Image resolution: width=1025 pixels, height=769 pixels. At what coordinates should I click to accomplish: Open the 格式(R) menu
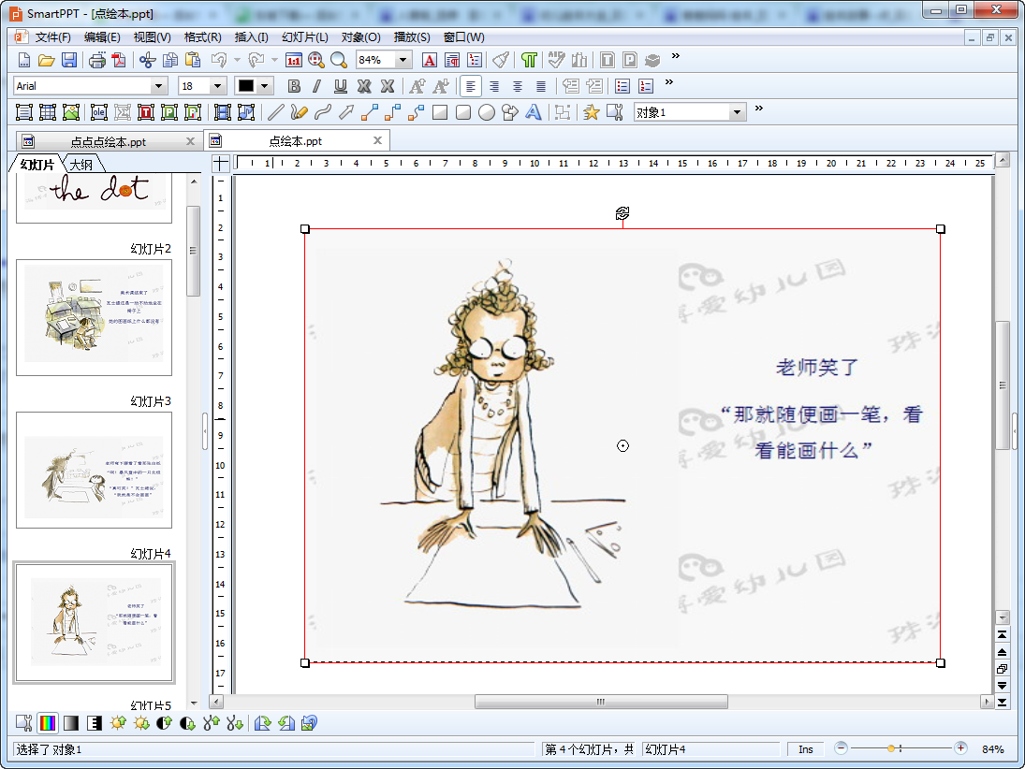[202, 37]
